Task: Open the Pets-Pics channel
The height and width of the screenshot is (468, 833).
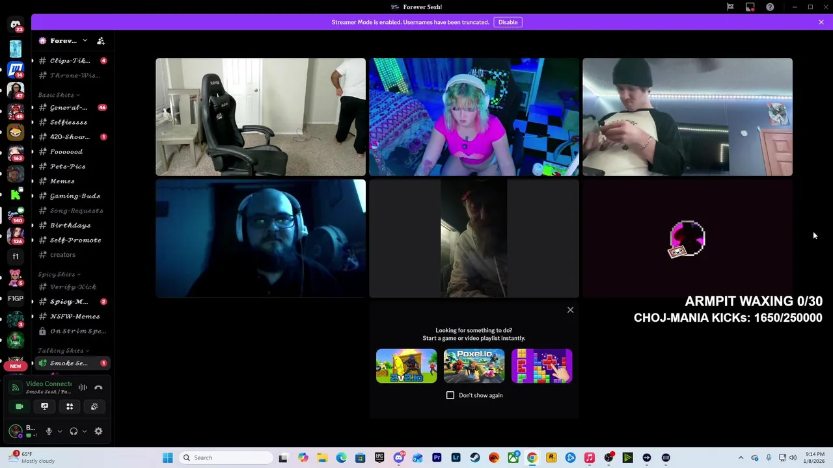Action: pyautogui.click(x=72, y=166)
